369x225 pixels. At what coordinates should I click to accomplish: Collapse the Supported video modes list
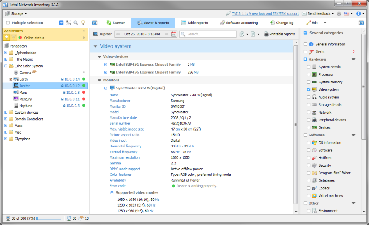point(112,192)
